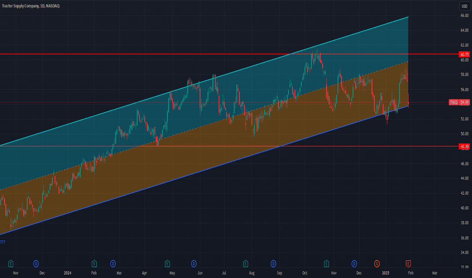View the earnings E marker before Nov 2024

326,264
